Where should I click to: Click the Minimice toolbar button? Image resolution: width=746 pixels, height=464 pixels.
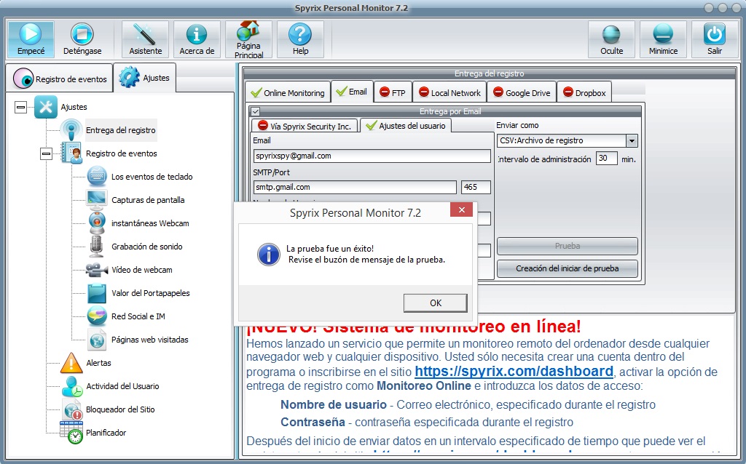(x=663, y=39)
